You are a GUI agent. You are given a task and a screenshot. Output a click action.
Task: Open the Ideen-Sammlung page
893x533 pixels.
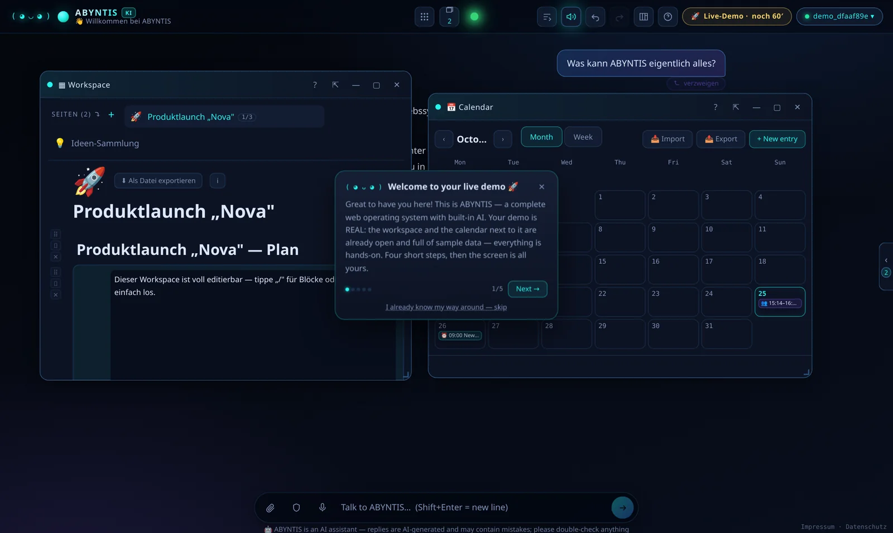(x=105, y=143)
